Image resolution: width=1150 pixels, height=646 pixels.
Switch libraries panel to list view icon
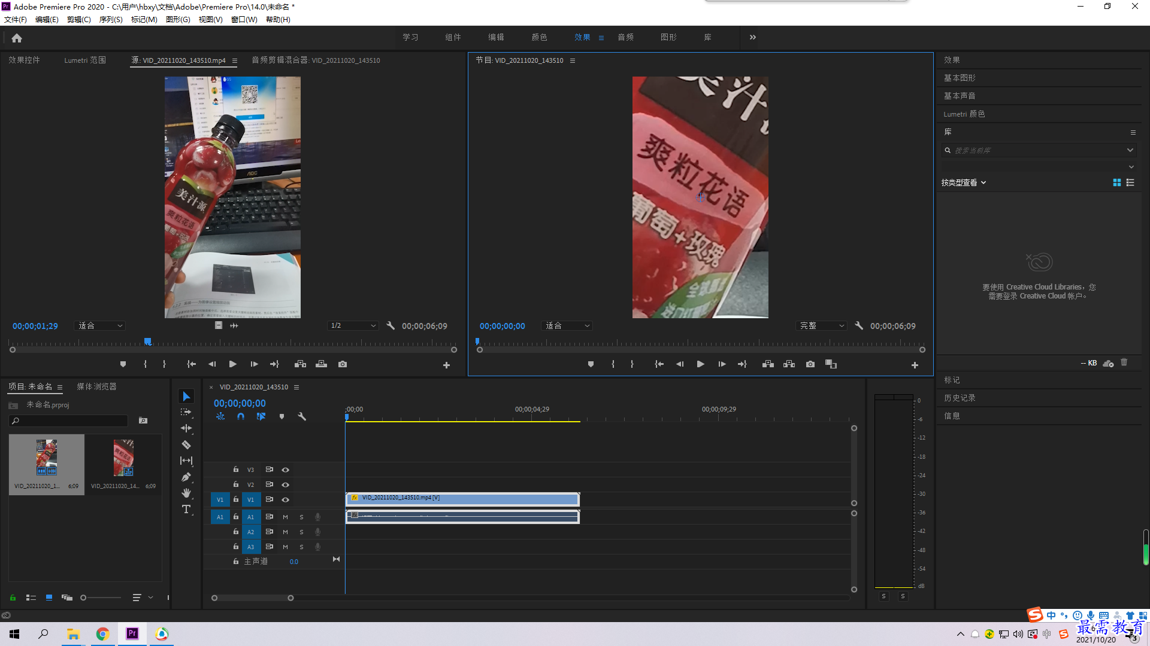1130,182
